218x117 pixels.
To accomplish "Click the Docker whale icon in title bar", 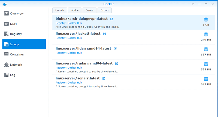I will pos(5,4).
